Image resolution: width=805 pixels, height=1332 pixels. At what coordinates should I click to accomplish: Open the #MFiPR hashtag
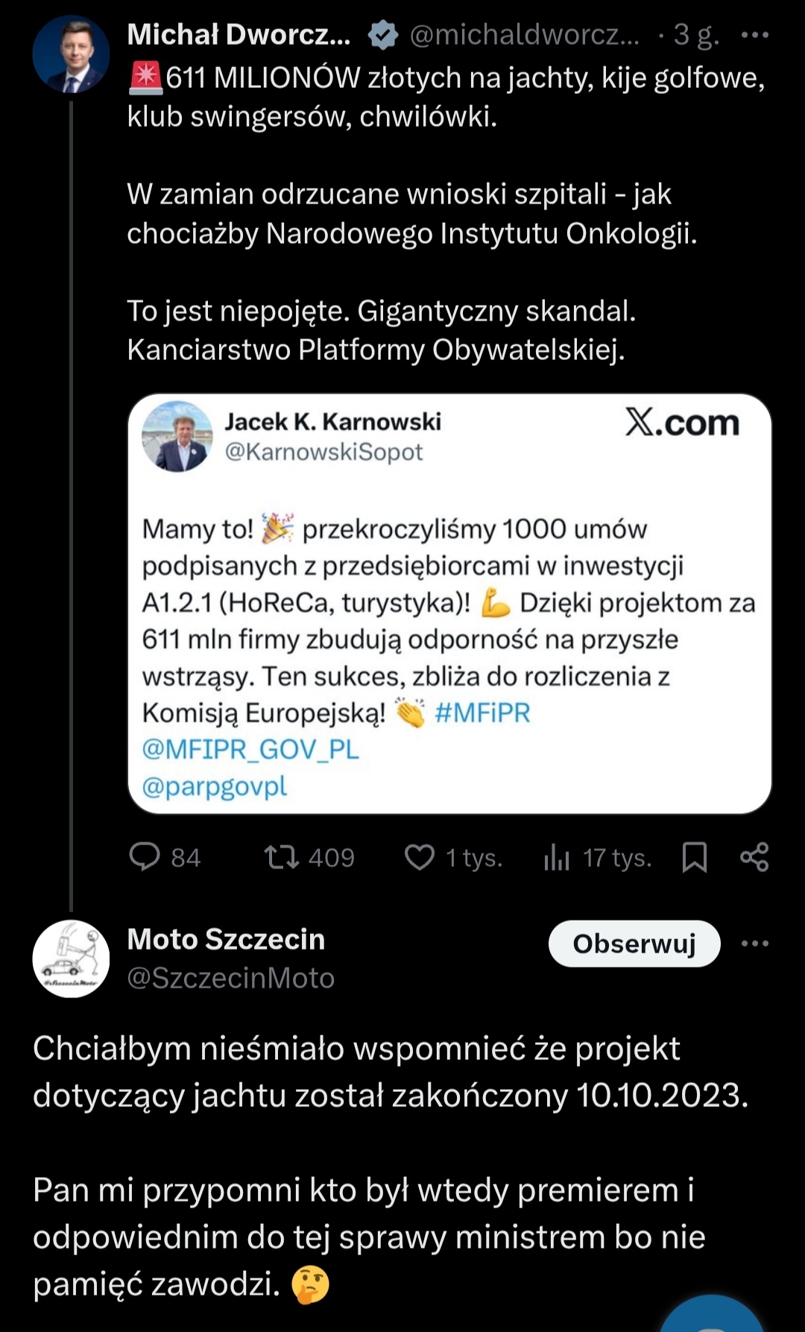click(x=482, y=713)
